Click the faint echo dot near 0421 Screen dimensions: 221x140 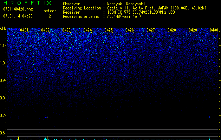click(18, 118)
